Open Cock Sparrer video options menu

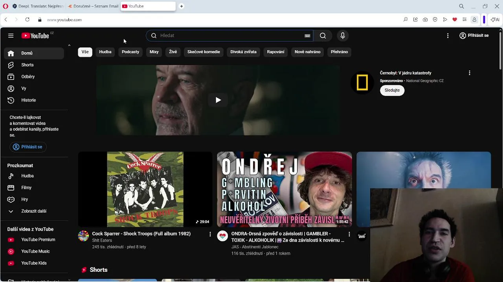(x=210, y=234)
